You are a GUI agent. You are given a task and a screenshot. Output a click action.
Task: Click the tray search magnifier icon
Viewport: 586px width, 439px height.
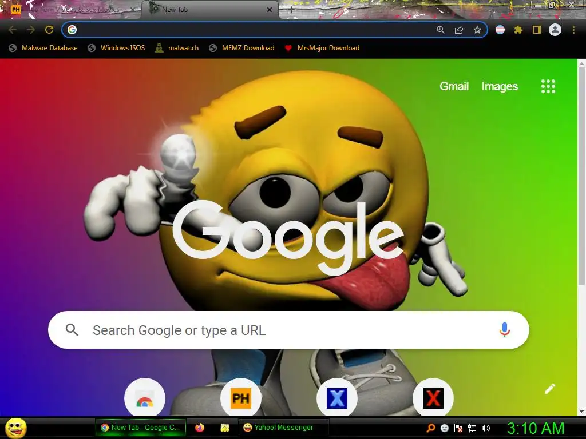pos(431,428)
